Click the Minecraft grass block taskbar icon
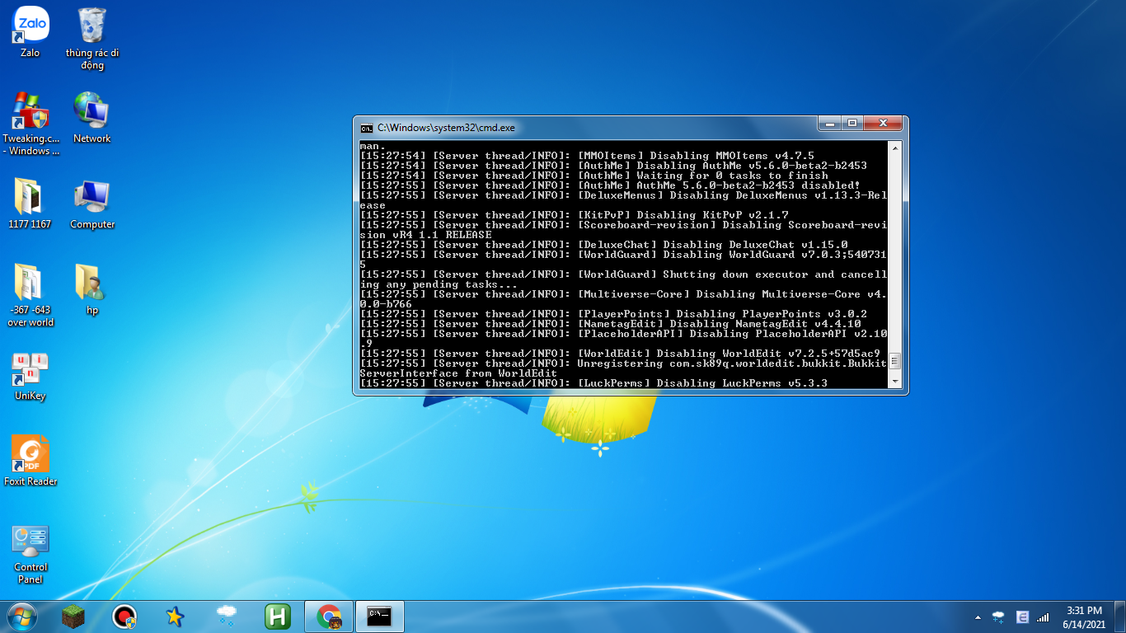Viewport: 1126px width, 633px height. (x=73, y=617)
